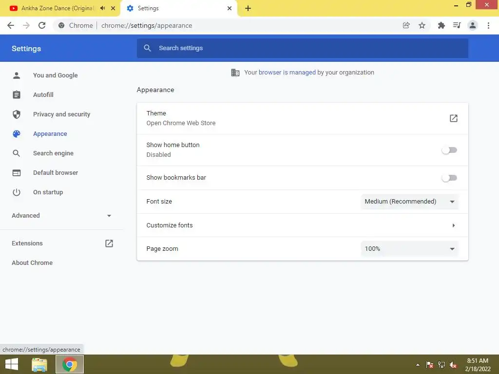The height and width of the screenshot is (374, 499).
Task: Click the Theme row
Action: click(x=302, y=118)
